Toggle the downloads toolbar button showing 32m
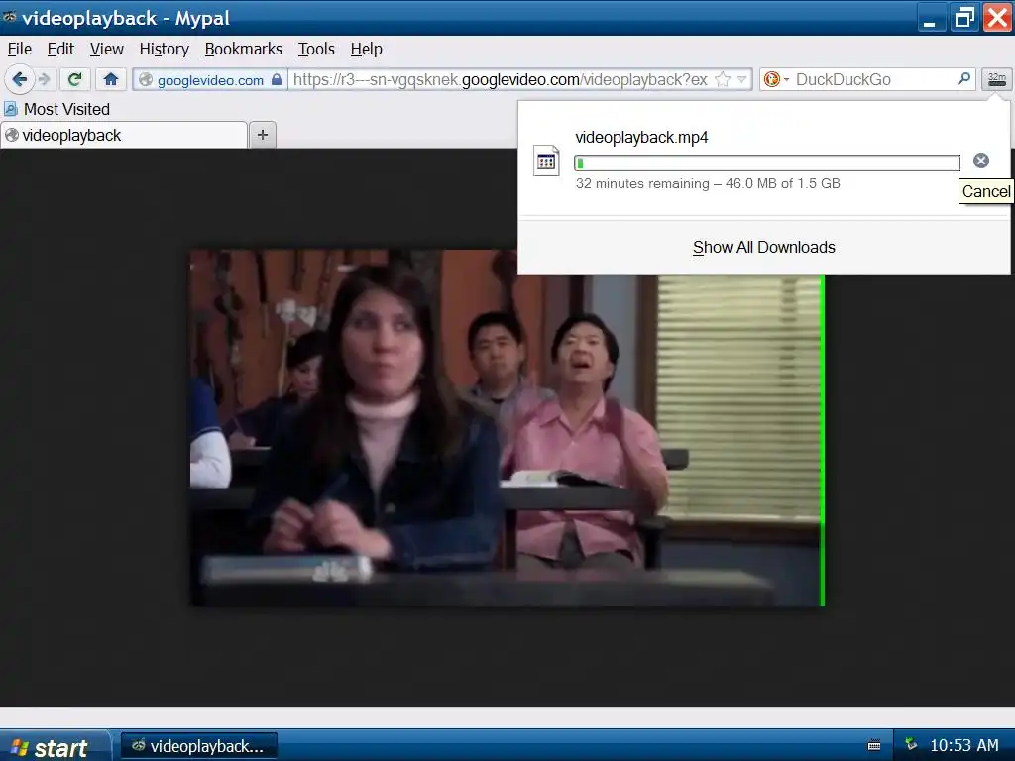Image resolution: width=1015 pixels, height=761 pixels. coord(997,79)
